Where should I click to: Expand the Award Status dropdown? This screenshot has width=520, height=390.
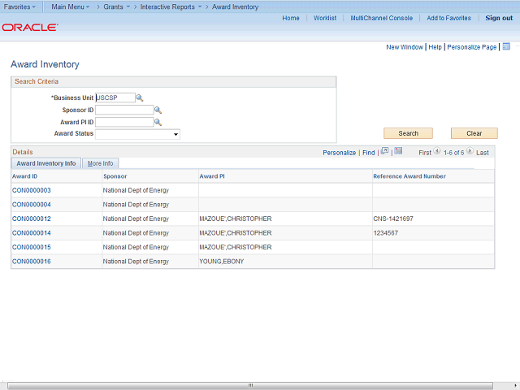pyautogui.click(x=175, y=135)
